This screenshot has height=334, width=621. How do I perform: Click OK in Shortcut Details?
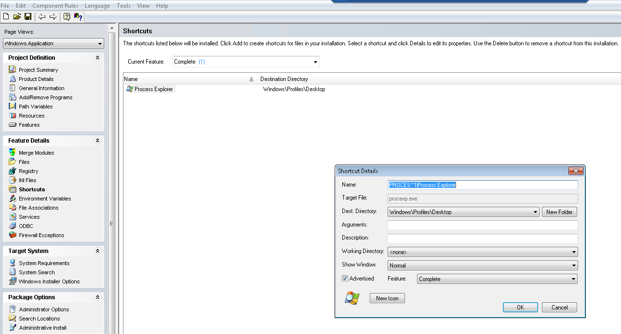(520, 307)
